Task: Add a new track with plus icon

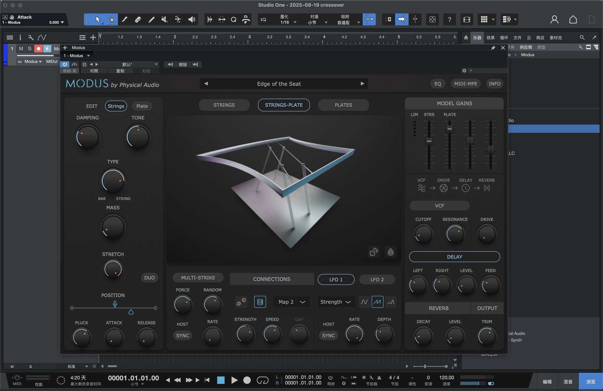Action: tap(93, 38)
